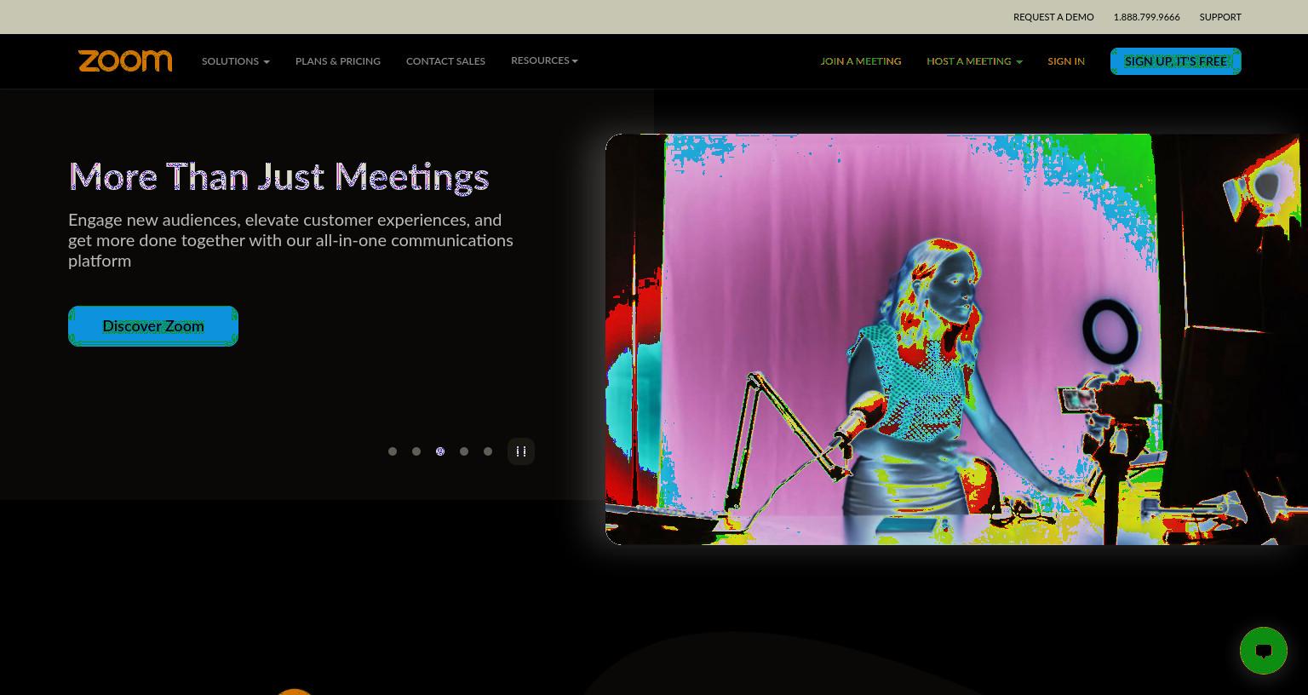Open the Support link
The image size is (1308, 695).
(1220, 17)
